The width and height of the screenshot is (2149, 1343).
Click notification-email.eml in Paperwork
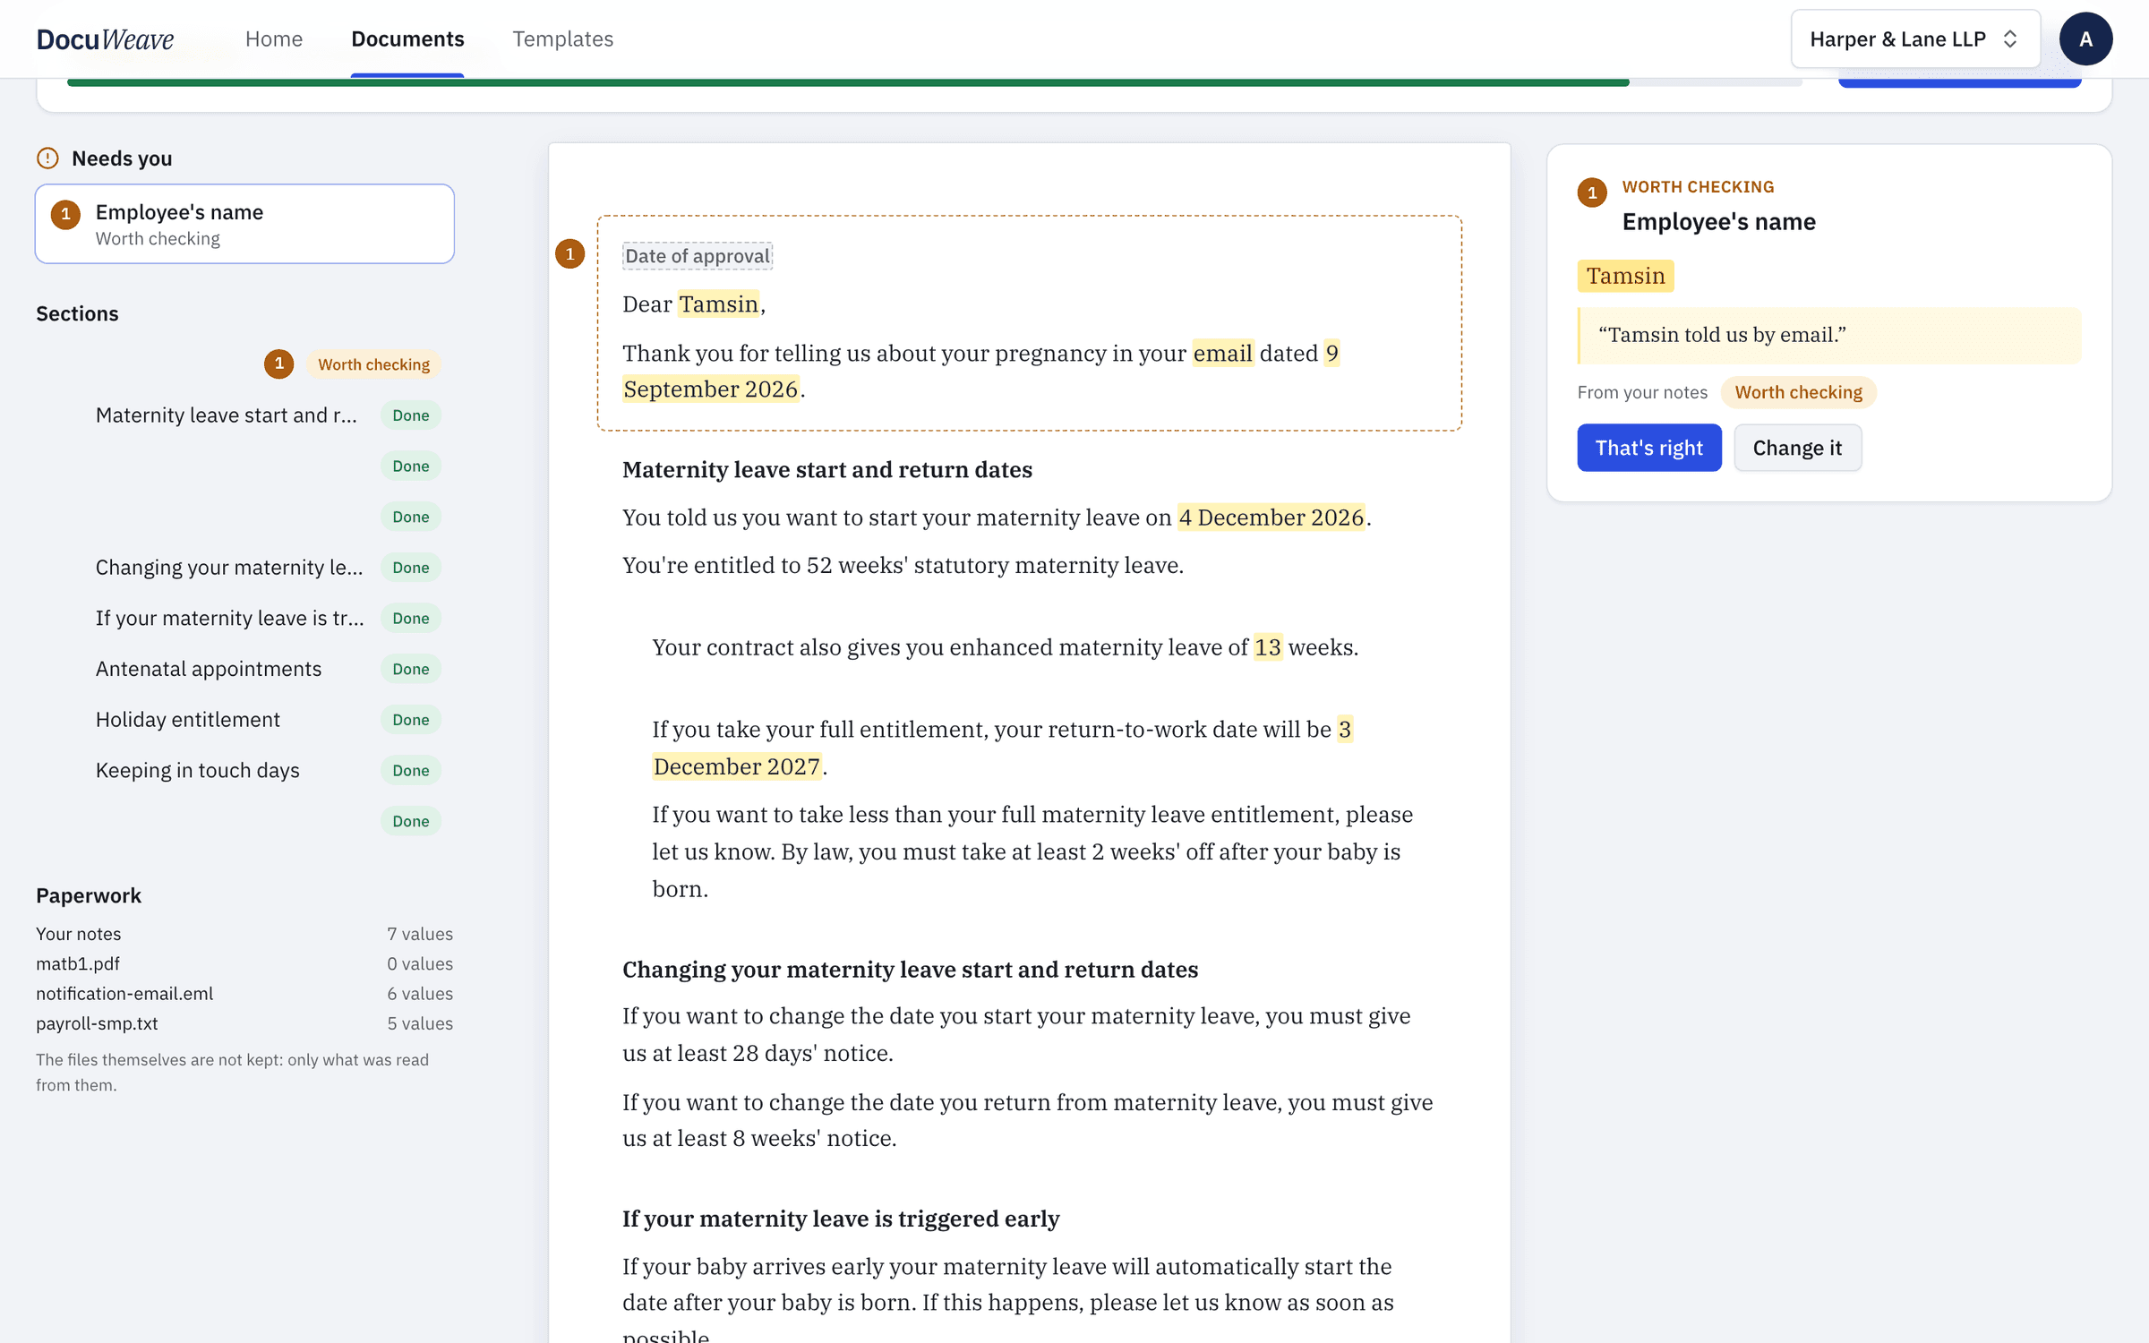click(x=244, y=993)
